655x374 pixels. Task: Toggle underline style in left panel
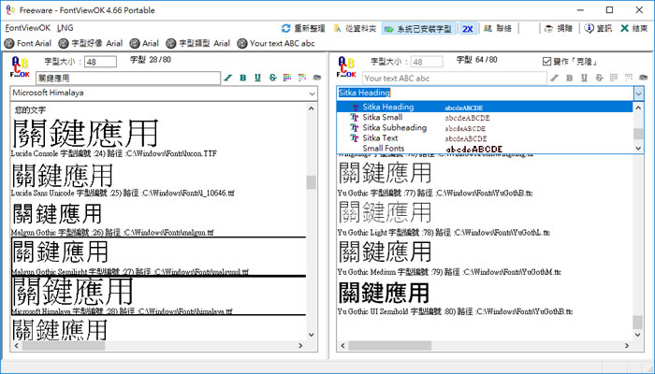[256, 78]
